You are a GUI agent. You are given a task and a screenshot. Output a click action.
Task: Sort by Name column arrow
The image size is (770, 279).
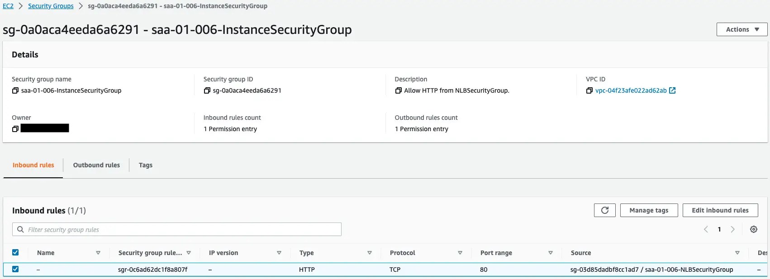coord(98,253)
